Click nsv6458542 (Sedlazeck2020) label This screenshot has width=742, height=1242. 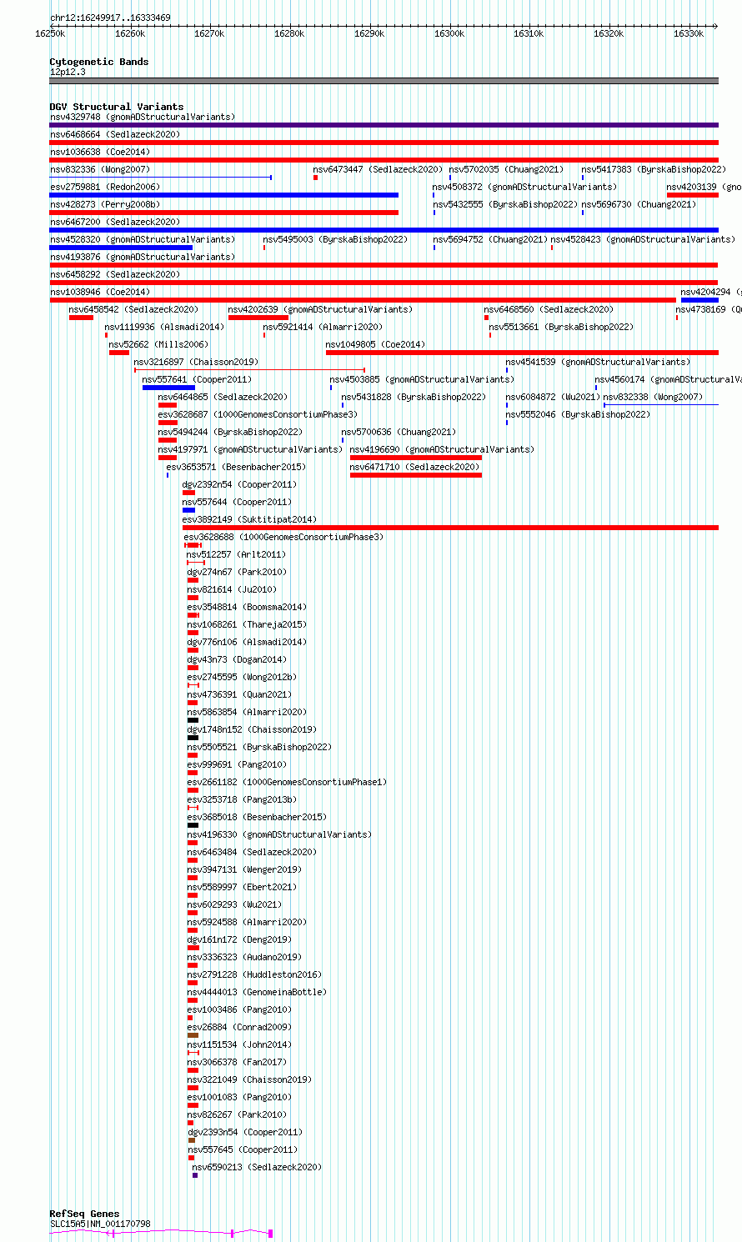133,309
